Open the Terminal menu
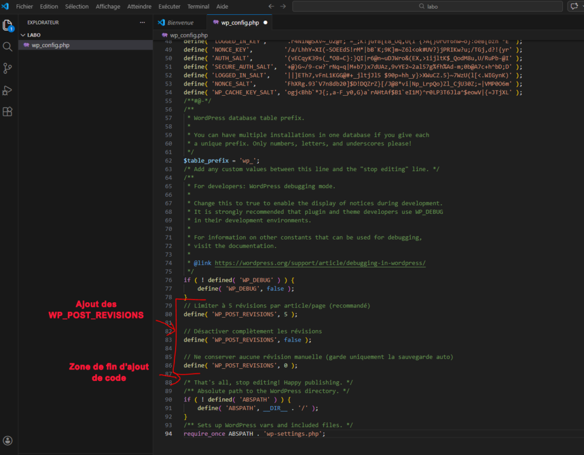Image resolution: width=584 pixels, height=455 pixels. click(198, 6)
